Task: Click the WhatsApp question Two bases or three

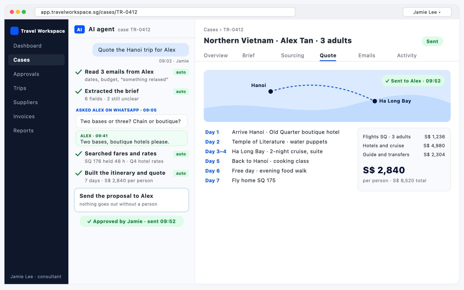Action: pos(132,121)
